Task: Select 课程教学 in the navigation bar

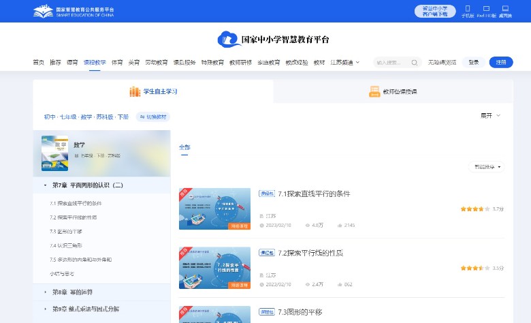Action: (95, 63)
